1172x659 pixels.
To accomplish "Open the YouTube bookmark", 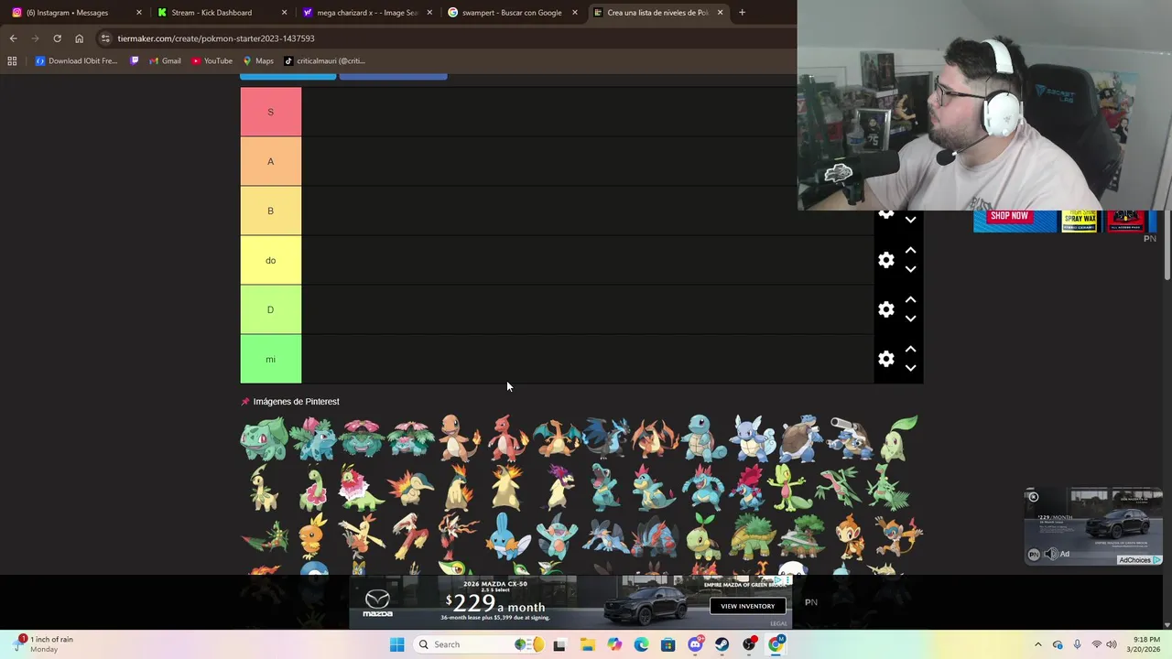I will (x=212, y=61).
